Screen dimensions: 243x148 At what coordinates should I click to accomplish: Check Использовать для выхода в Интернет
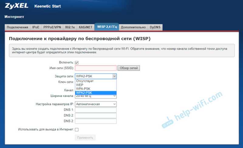coord(77,129)
